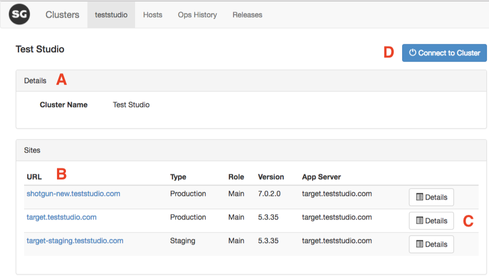Click the Details panel header
This screenshot has height=276, width=489.
35,81
